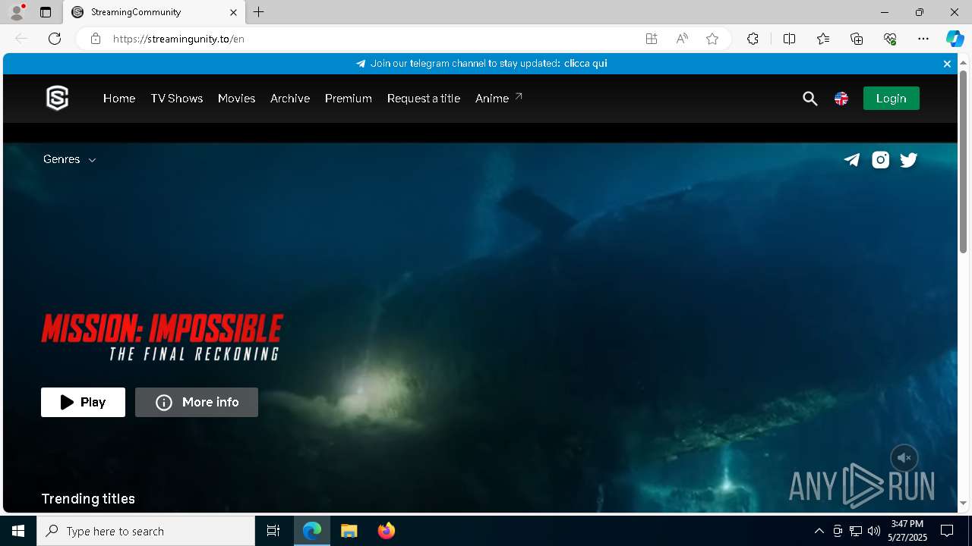
Task: Activate Read aloud icon
Action: click(x=682, y=39)
